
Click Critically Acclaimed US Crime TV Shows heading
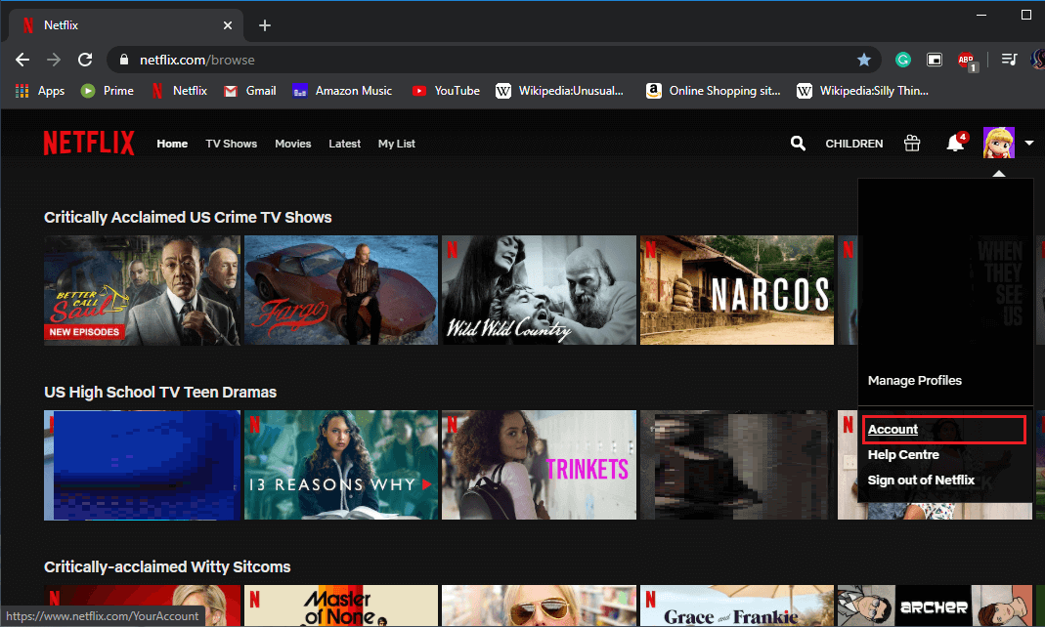(x=188, y=218)
